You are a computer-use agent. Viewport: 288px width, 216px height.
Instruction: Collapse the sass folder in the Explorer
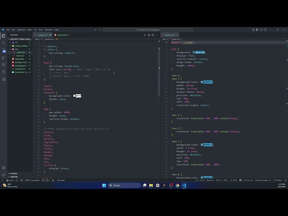[x=20, y=49]
